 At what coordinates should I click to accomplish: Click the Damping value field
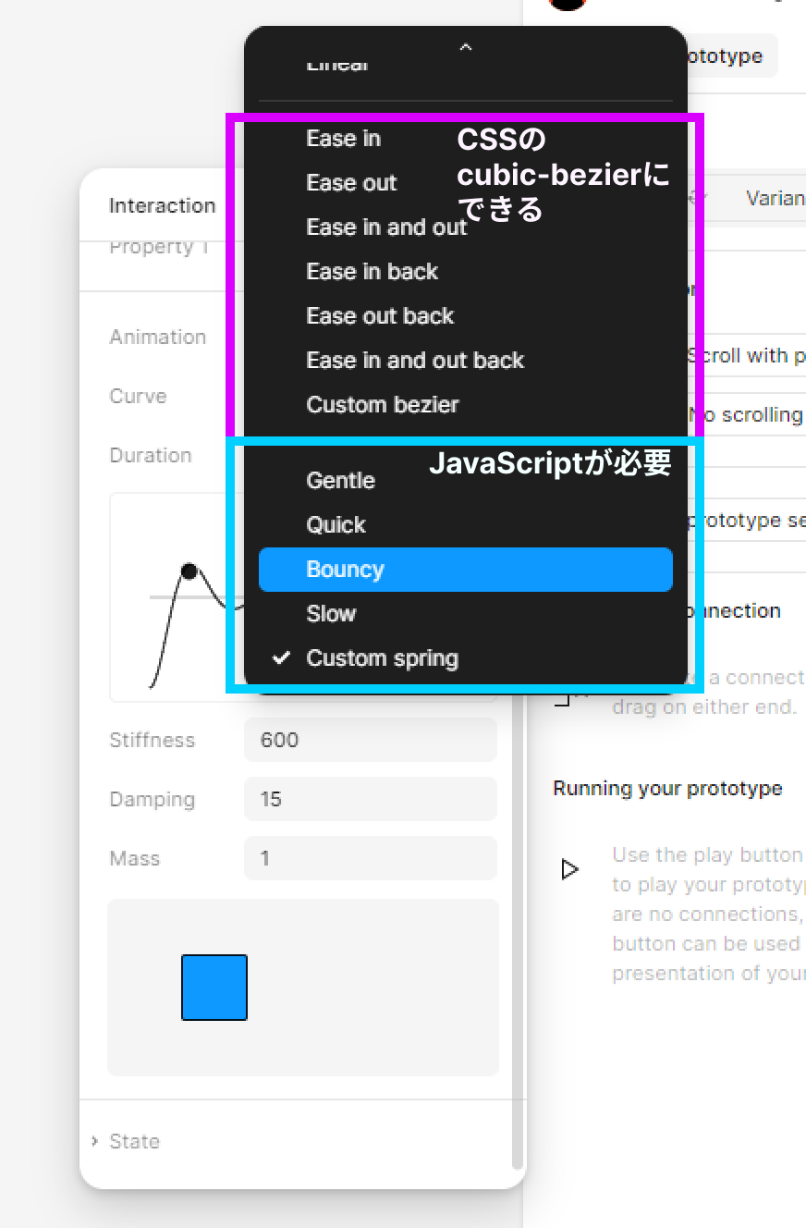click(x=370, y=799)
